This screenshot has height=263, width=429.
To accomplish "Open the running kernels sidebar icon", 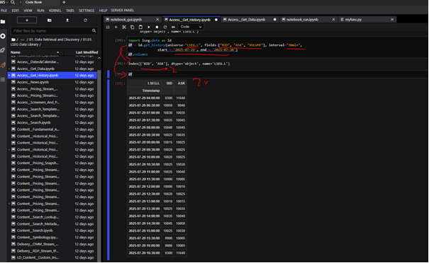I will (3, 36).
